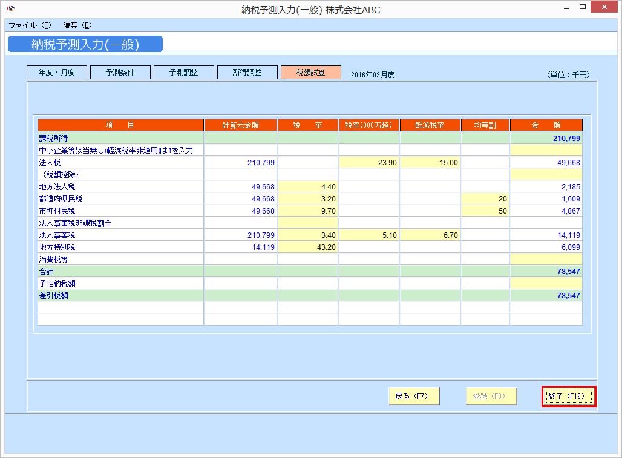622x458 pixels.
Task: Click the 法人事業税非課税割合 税率 cell
Action: coord(307,223)
